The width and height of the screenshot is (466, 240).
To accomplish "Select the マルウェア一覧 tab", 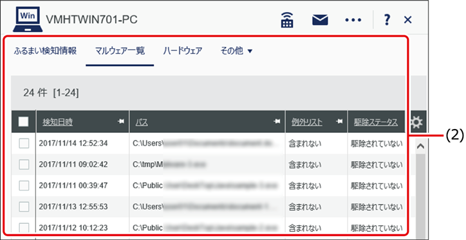I will click(x=120, y=51).
